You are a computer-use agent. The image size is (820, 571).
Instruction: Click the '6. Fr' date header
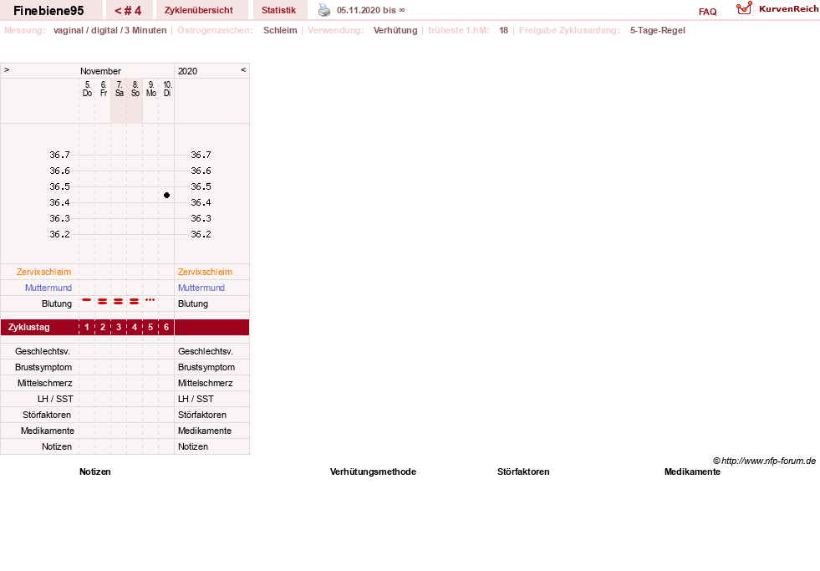[x=103, y=89]
